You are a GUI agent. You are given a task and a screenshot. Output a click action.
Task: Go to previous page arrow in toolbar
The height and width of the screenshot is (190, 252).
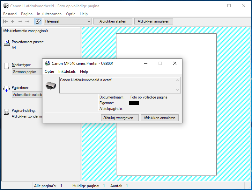pyautogui.click(x=13, y=21)
